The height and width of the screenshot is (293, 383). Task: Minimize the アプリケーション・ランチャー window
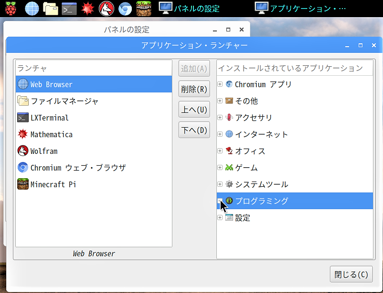347,46
